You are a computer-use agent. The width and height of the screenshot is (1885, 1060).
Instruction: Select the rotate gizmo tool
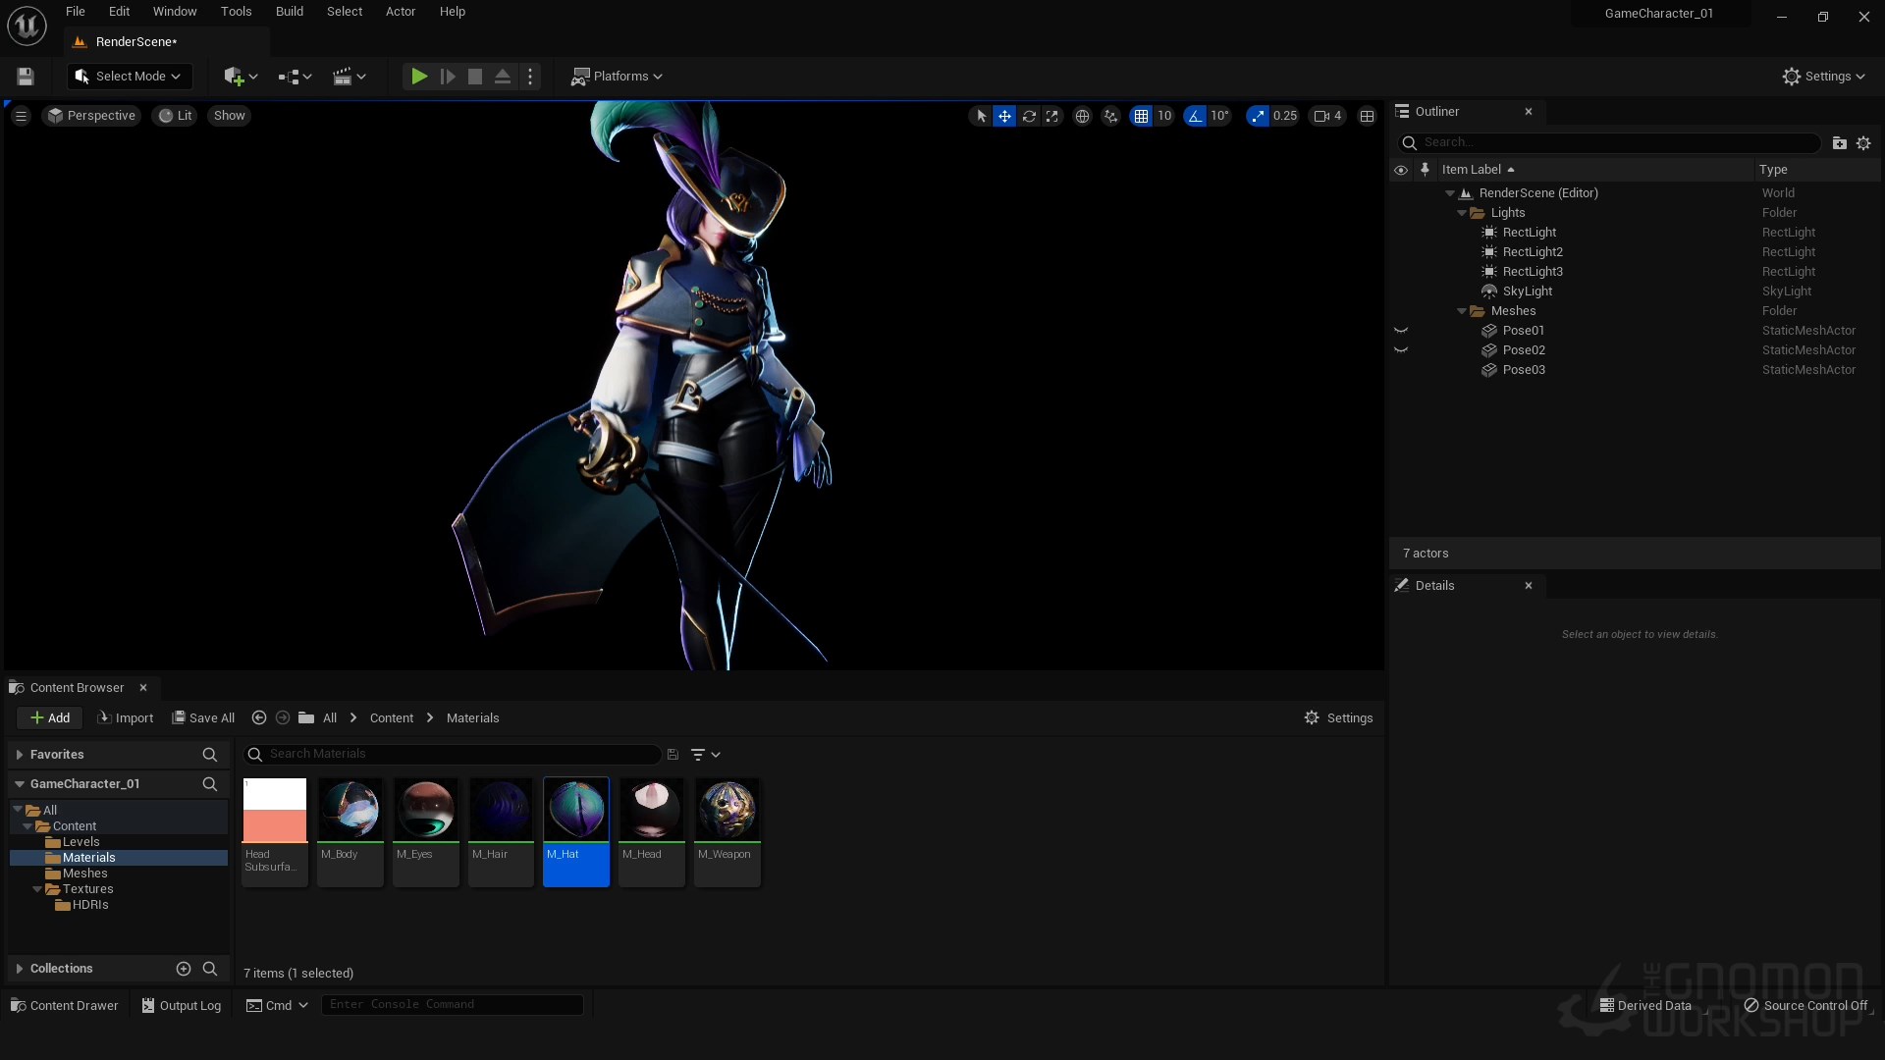pyautogui.click(x=1028, y=116)
